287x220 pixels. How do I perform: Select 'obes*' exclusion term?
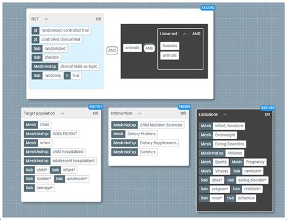(x=217, y=180)
